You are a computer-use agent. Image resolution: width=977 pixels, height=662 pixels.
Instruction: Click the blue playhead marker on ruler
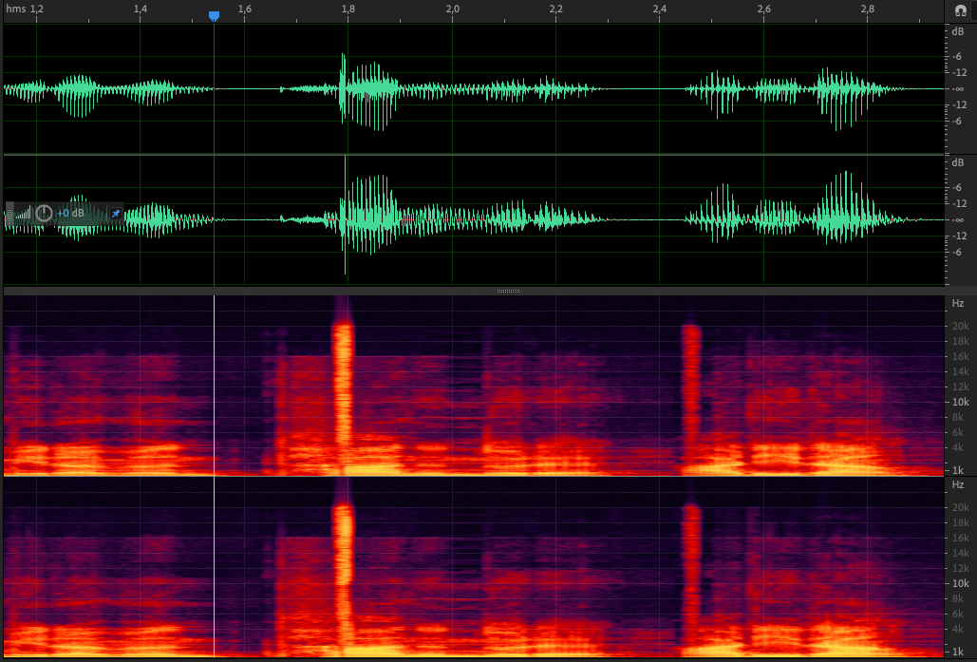[214, 16]
